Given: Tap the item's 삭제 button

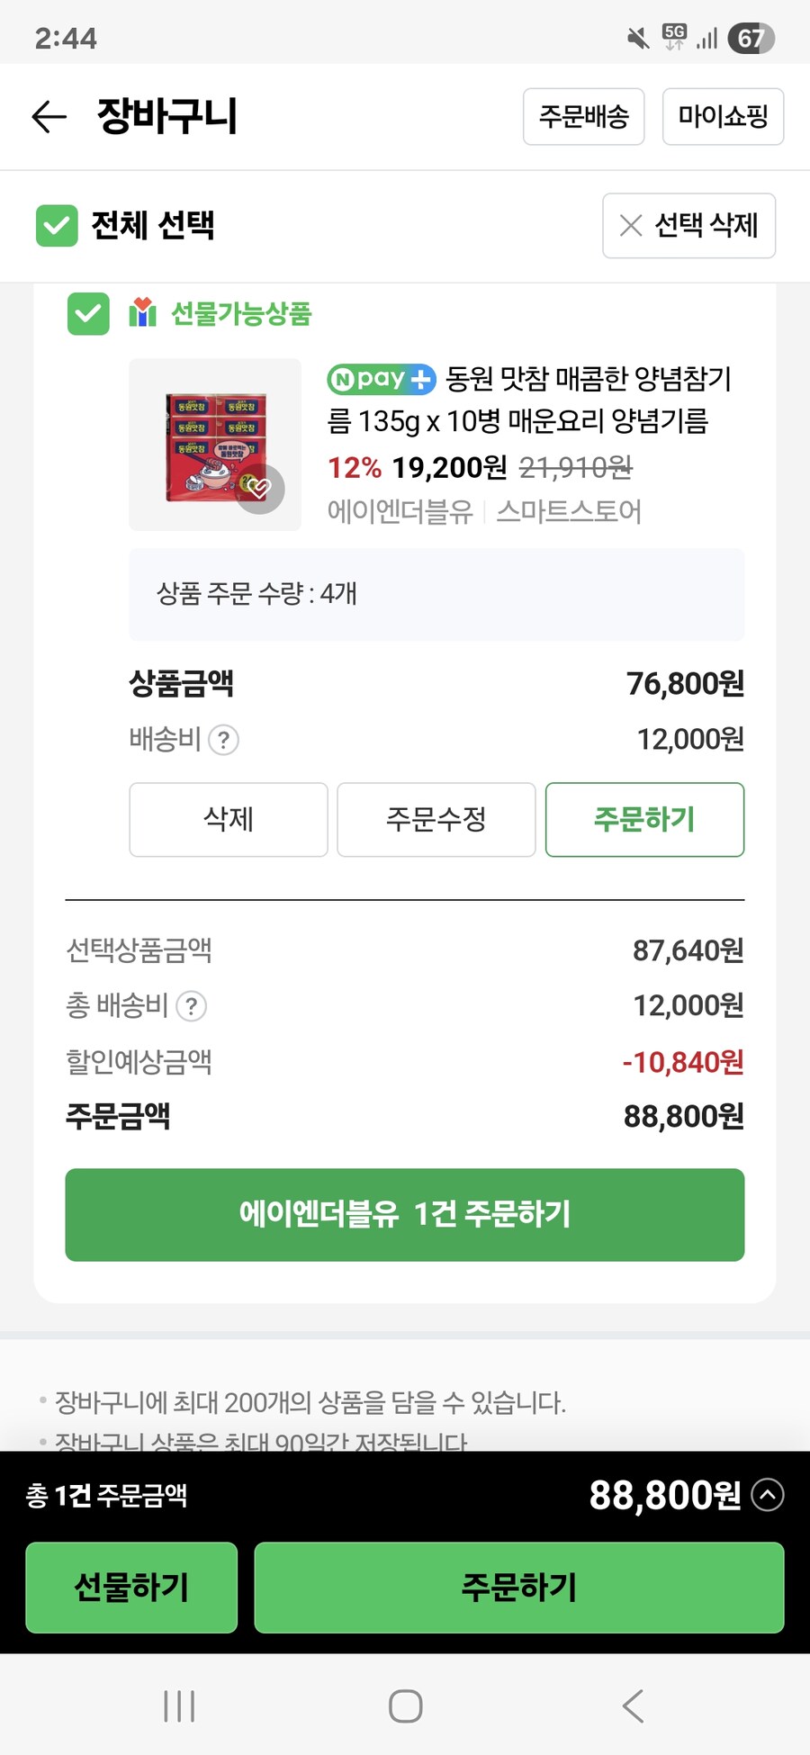Looking at the screenshot, I should pos(229,820).
